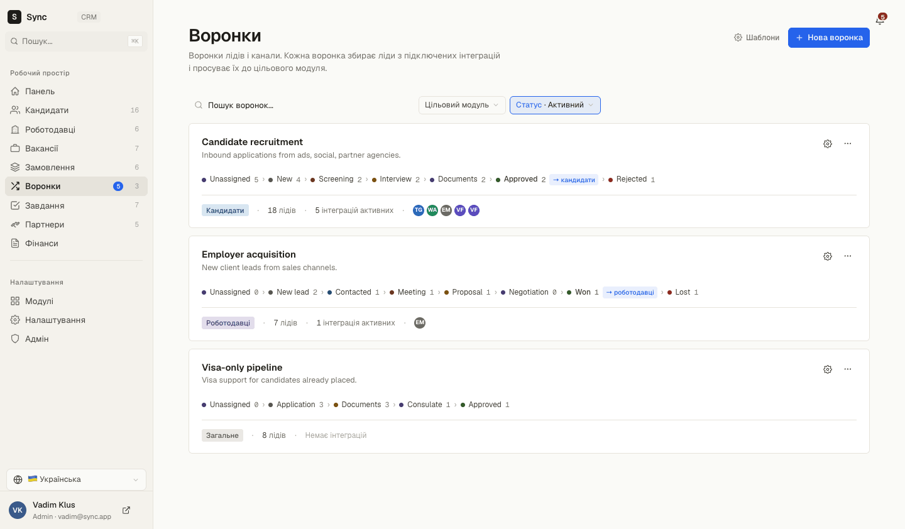Open the Candidate recruitment funnel title
The image size is (905, 529).
click(252, 142)
